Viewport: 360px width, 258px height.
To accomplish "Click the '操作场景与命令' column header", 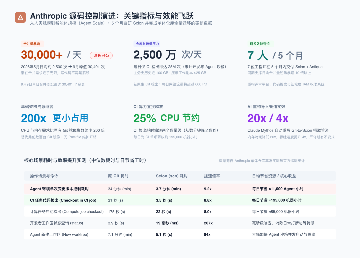I will point(44,176).
